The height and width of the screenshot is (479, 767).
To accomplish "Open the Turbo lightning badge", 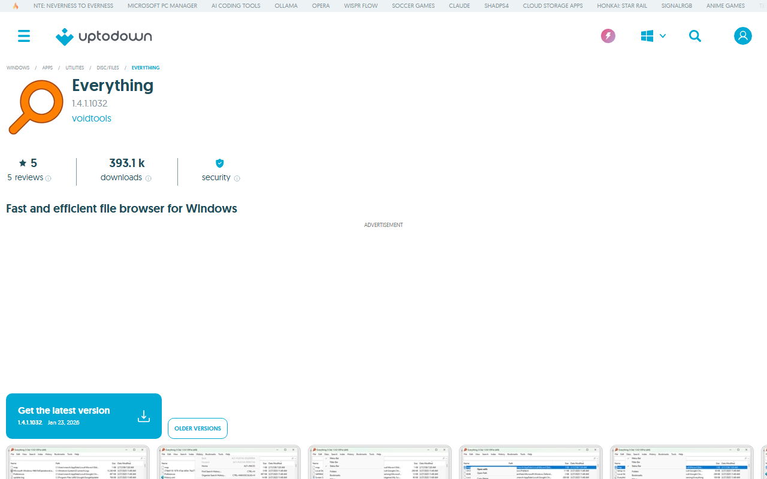I will coord(608,36).
